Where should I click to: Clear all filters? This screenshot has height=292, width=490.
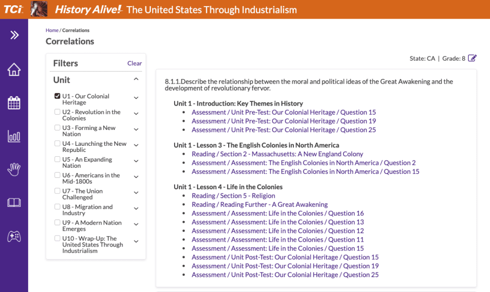(134, 64)
